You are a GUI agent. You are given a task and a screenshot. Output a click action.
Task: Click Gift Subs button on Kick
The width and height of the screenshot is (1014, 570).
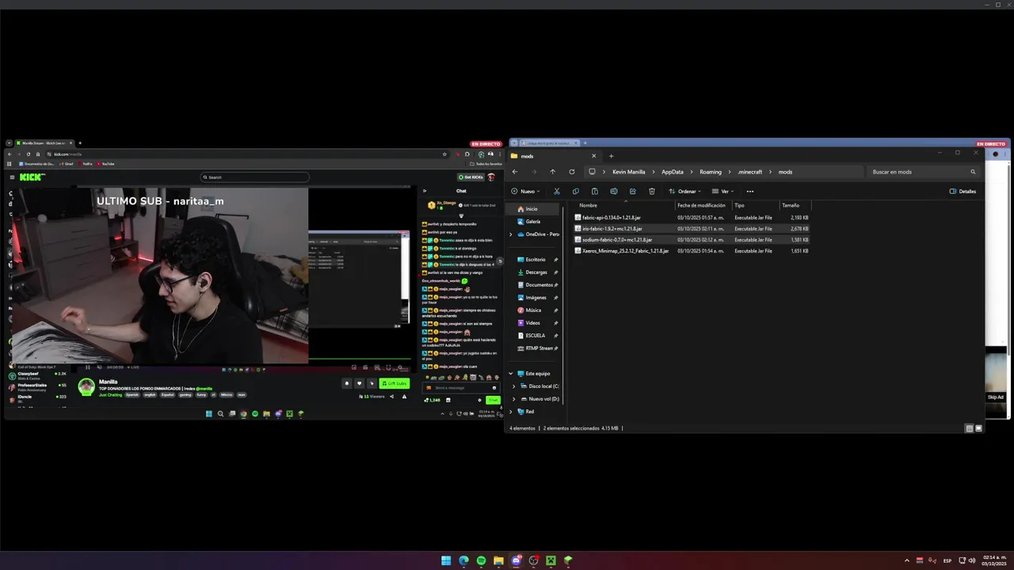395,383
